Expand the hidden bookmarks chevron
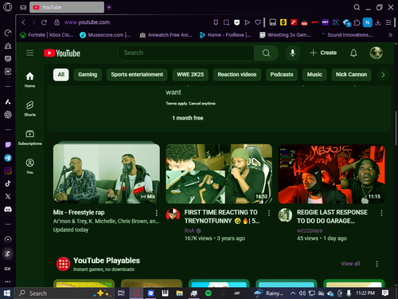 pyautogui.click(x=390, y=35)
